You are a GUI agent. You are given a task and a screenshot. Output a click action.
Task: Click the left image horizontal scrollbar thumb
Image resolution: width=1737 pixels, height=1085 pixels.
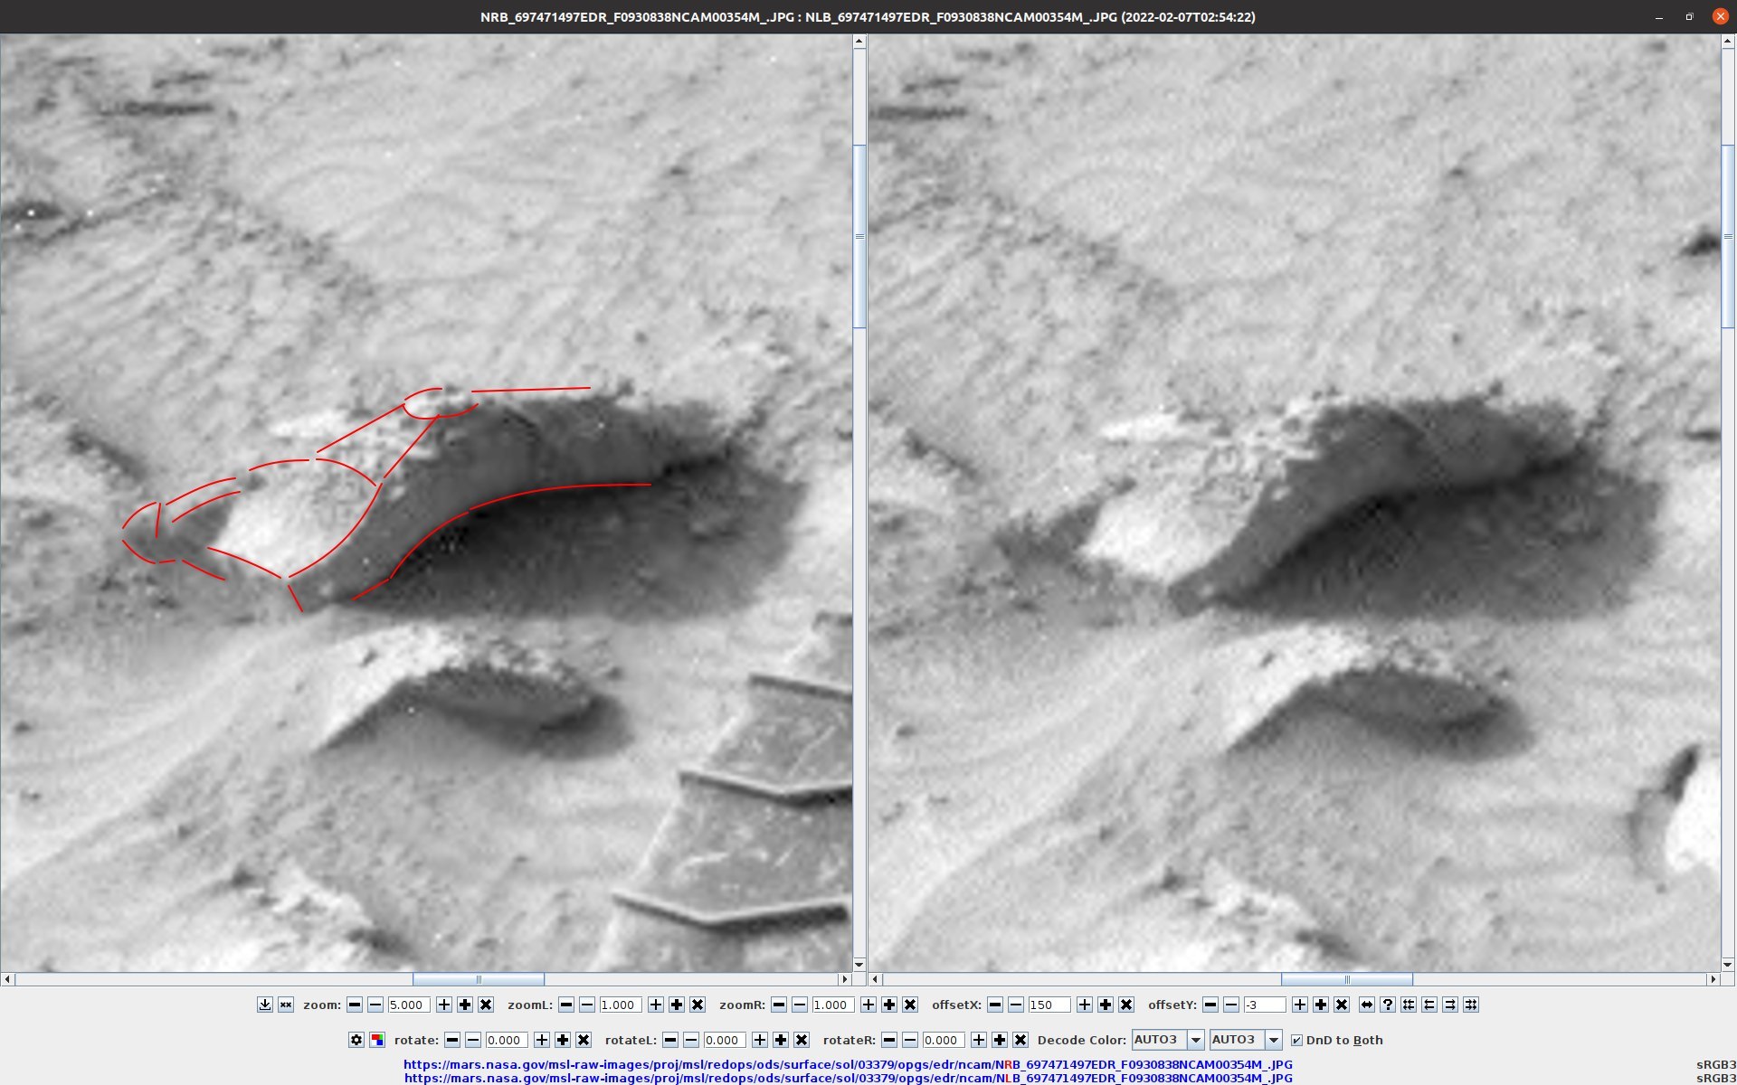[478, 979]
